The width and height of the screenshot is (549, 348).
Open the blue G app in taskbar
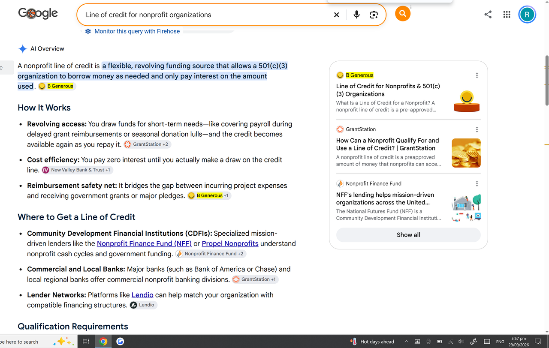coord(120,342)
